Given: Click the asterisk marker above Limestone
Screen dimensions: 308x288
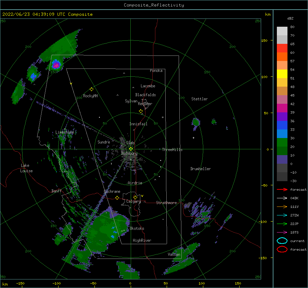Looking at the screenshot, I should pyautogui.click(x=65, y=129).
